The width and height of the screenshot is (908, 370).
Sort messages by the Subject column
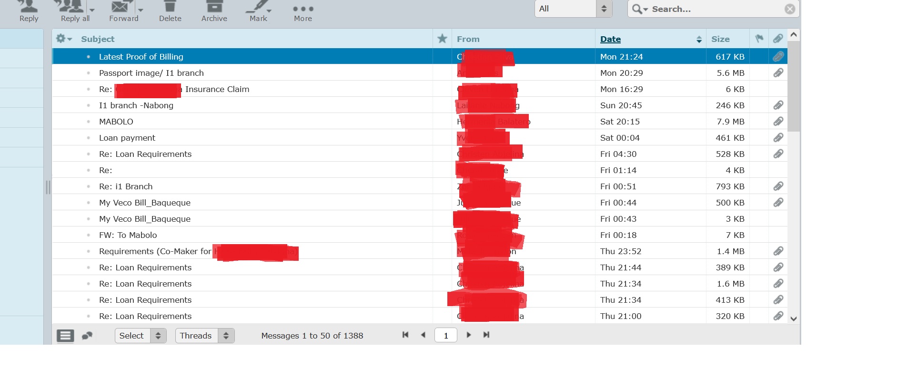tap(98, 39)
